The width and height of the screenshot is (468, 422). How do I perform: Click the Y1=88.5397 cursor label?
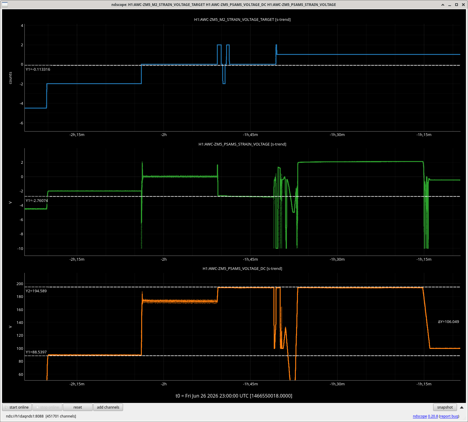click(x=36, y=352)
